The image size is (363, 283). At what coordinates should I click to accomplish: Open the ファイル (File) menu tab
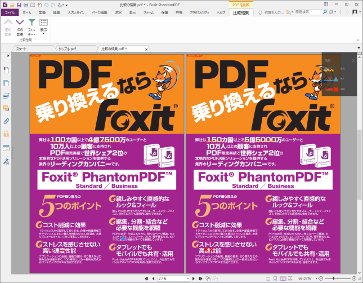point(10,12)
